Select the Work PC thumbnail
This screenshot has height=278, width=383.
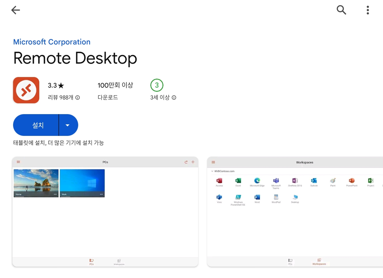point(82,183)
